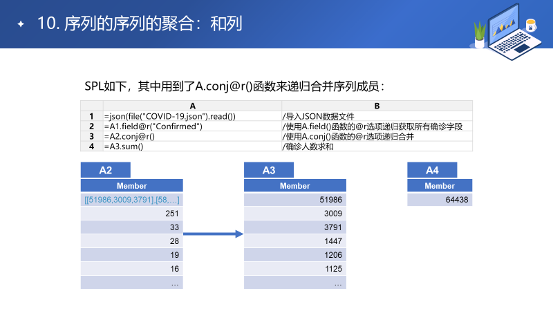Select cell '=json(file("COVID-19.json").read())'
This screenshot has height=311, width=553.
click(x=193, y=116)
